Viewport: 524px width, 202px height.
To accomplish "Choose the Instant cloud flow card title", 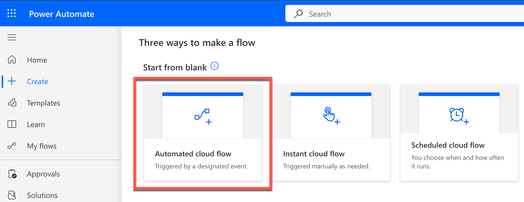I will point(314,154).
